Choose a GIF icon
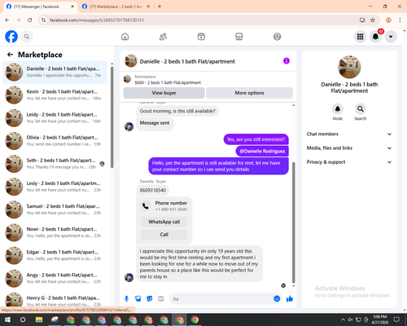 click(x=161, y=299)
